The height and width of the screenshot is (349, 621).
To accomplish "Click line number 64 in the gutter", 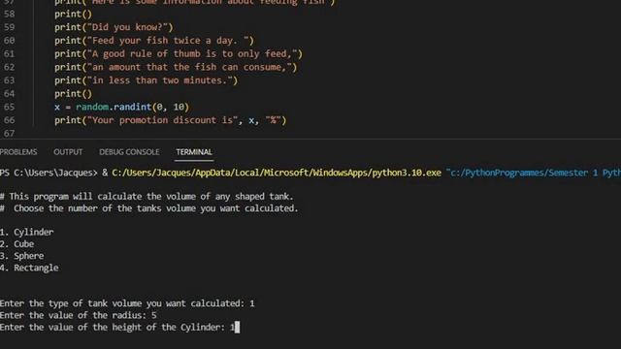I will (x=9, y=94).
